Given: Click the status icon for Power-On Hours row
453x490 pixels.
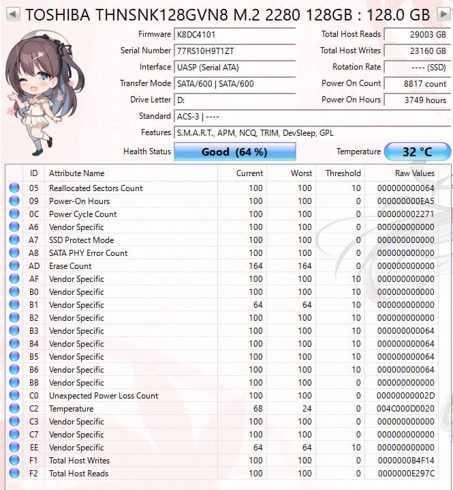Looking at the screenshot, I should pos(14,201).
